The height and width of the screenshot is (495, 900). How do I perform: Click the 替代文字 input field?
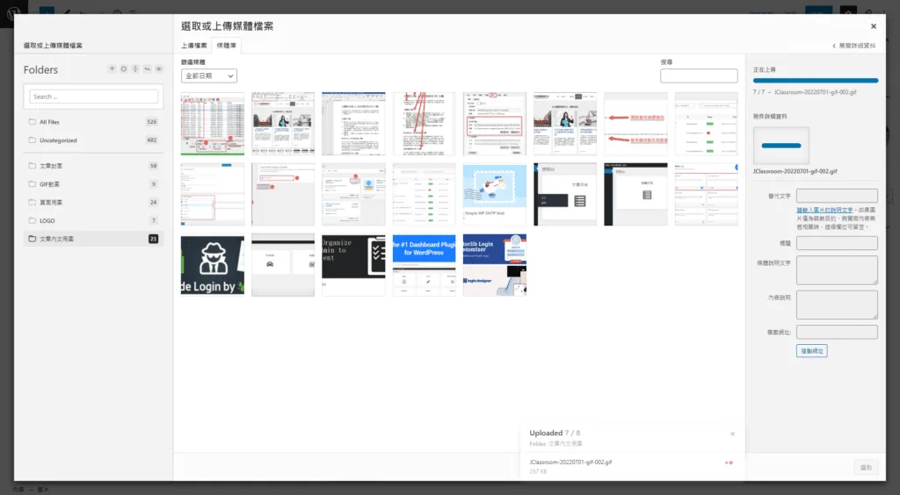(x=837, y=196)
